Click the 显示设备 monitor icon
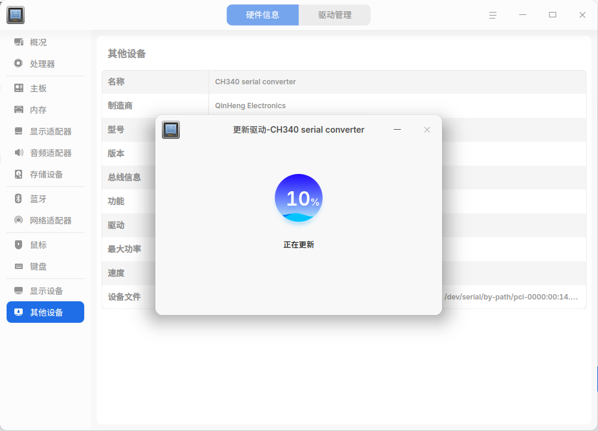The height and width of the screenshot is (431, 598). pyautogui.click(x=19, y=291)
